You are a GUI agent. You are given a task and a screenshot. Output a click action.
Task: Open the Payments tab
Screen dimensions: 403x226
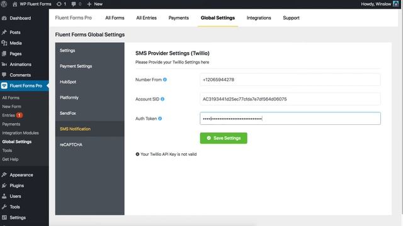pos(179,18)
